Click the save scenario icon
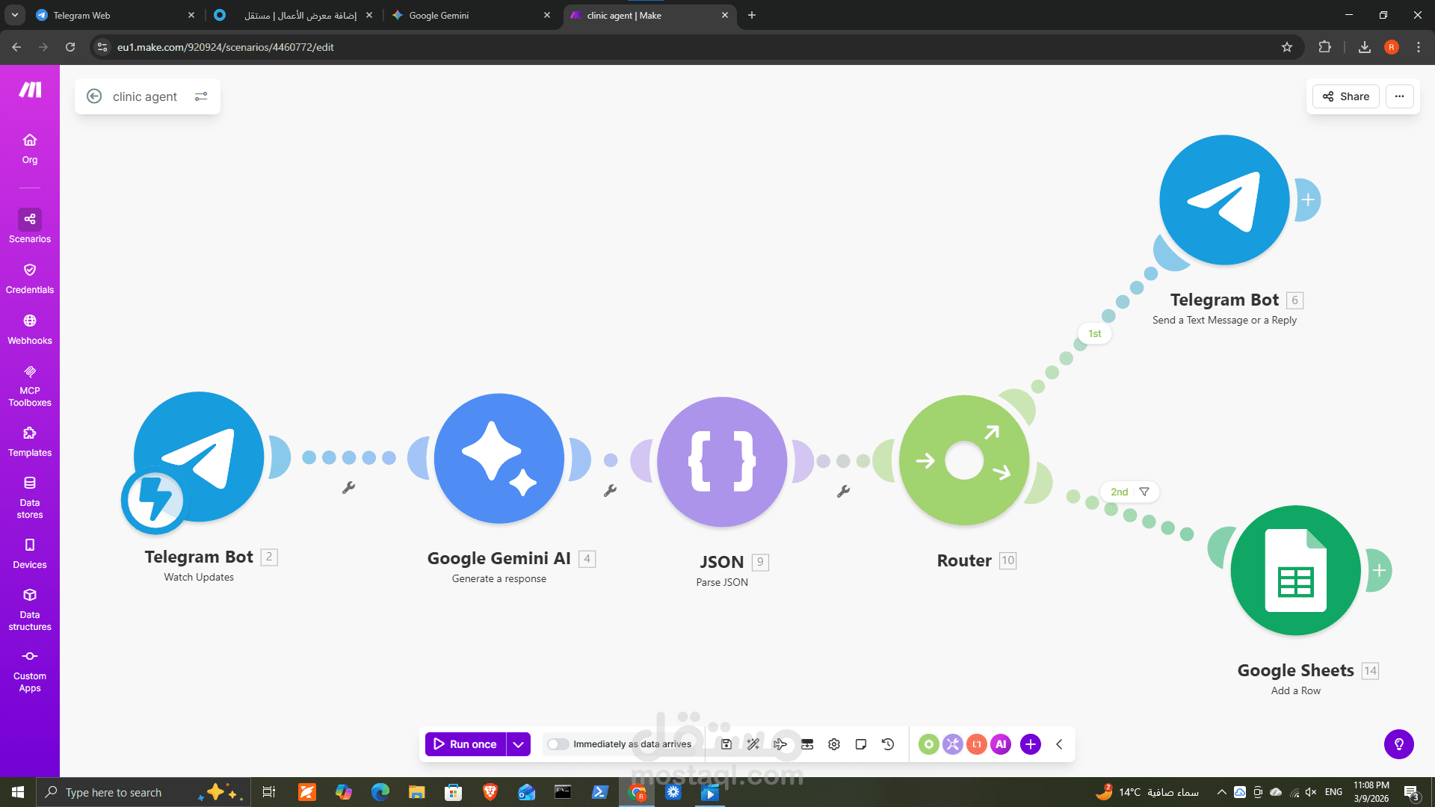 [726, 744]
